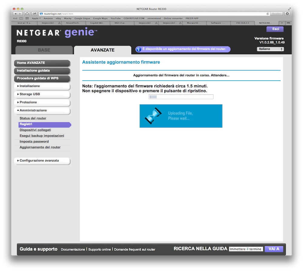Open Reading List glasses icon
This screenshot has height=271, width=303.
pyautogui.click(x=15, y=18)
